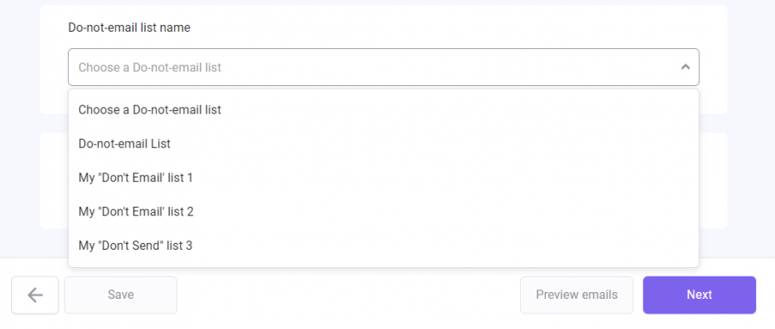This screenshot has height=329, width=775.
Task: Click the Save button
Action: [x=121, y=295]
